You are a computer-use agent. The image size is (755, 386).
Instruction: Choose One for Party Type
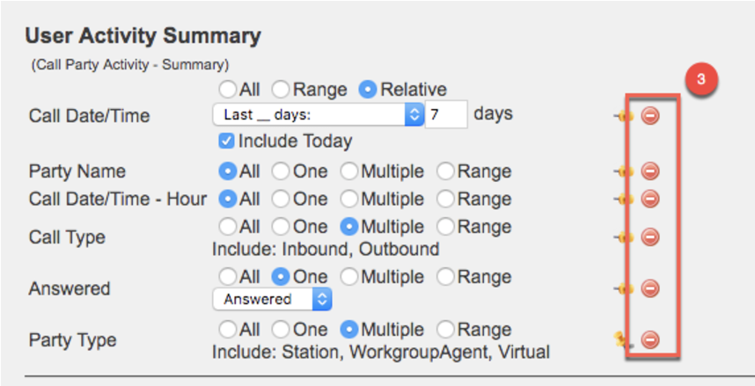tap(281, 330)
